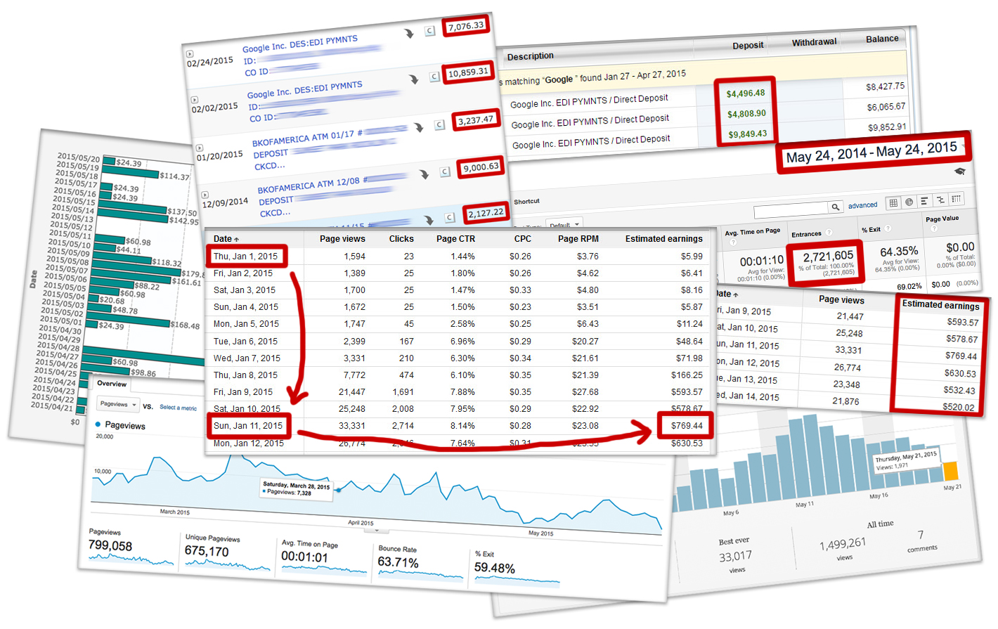This screenshot has height=629, width=998.
Task: Open the May 24, 2014 - May 24, 2015 date range
Action: pyautogui.click(x=871, y=153)
